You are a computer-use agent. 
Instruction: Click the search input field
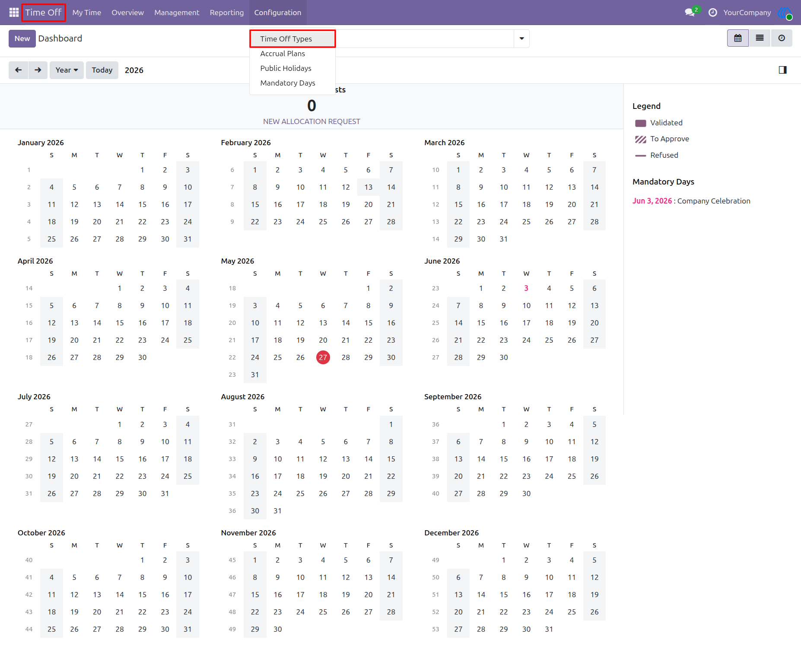[424, 38]
